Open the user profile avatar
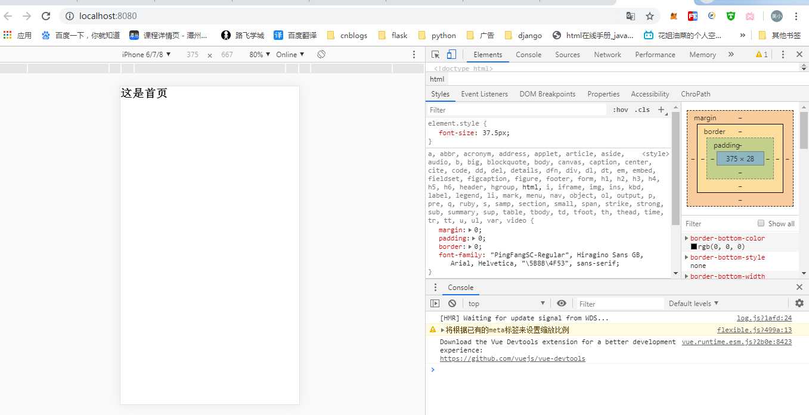The image size is (809, 415). pos(776,16)
